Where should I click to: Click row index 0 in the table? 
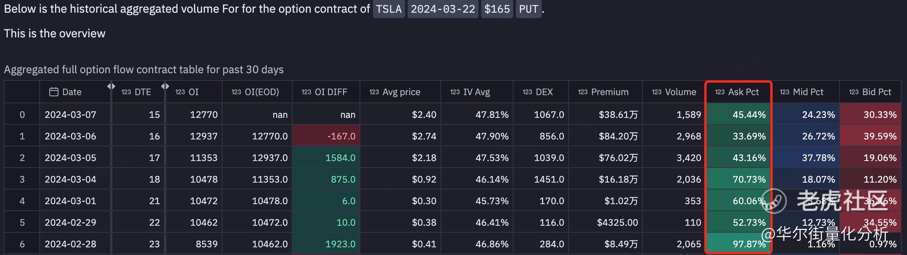point(22,114)
